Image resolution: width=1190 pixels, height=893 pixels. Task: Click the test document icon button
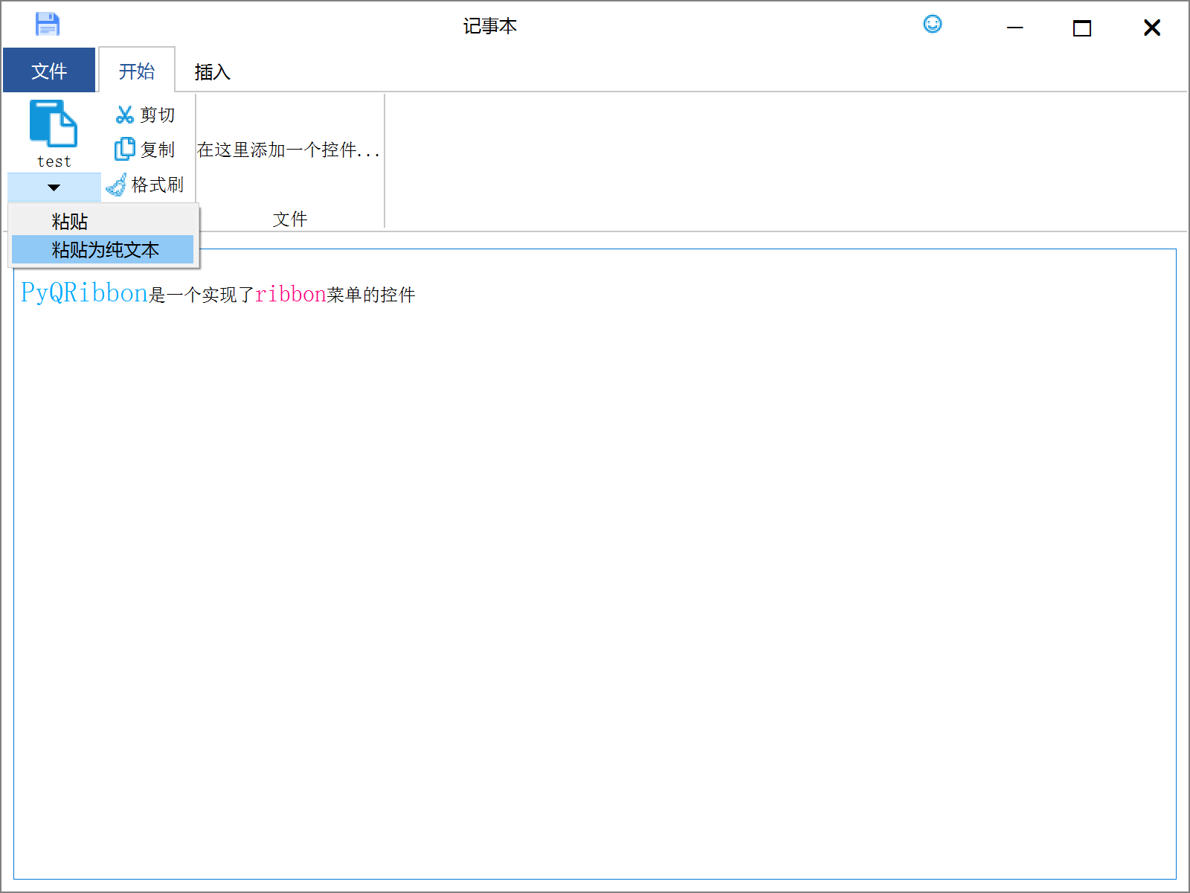pyautogui.click(x=53, y=134)
